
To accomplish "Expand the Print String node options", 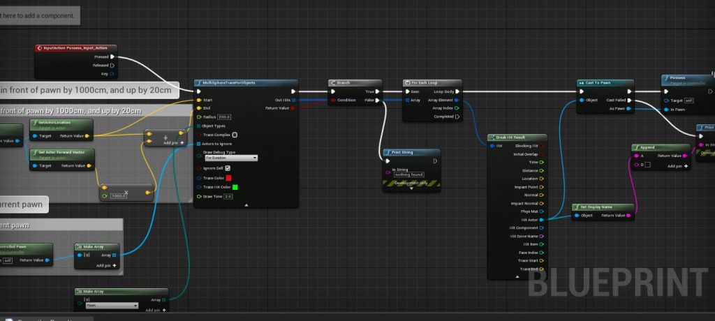I will tap(411, 188).
